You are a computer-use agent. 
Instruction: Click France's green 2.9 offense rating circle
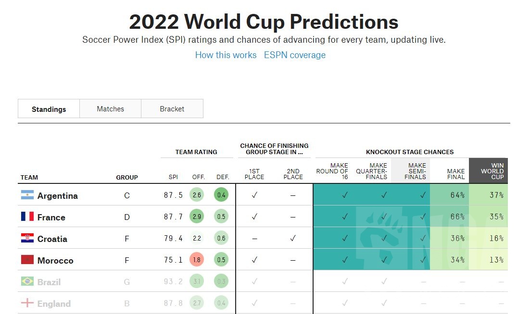coord(197,217)
